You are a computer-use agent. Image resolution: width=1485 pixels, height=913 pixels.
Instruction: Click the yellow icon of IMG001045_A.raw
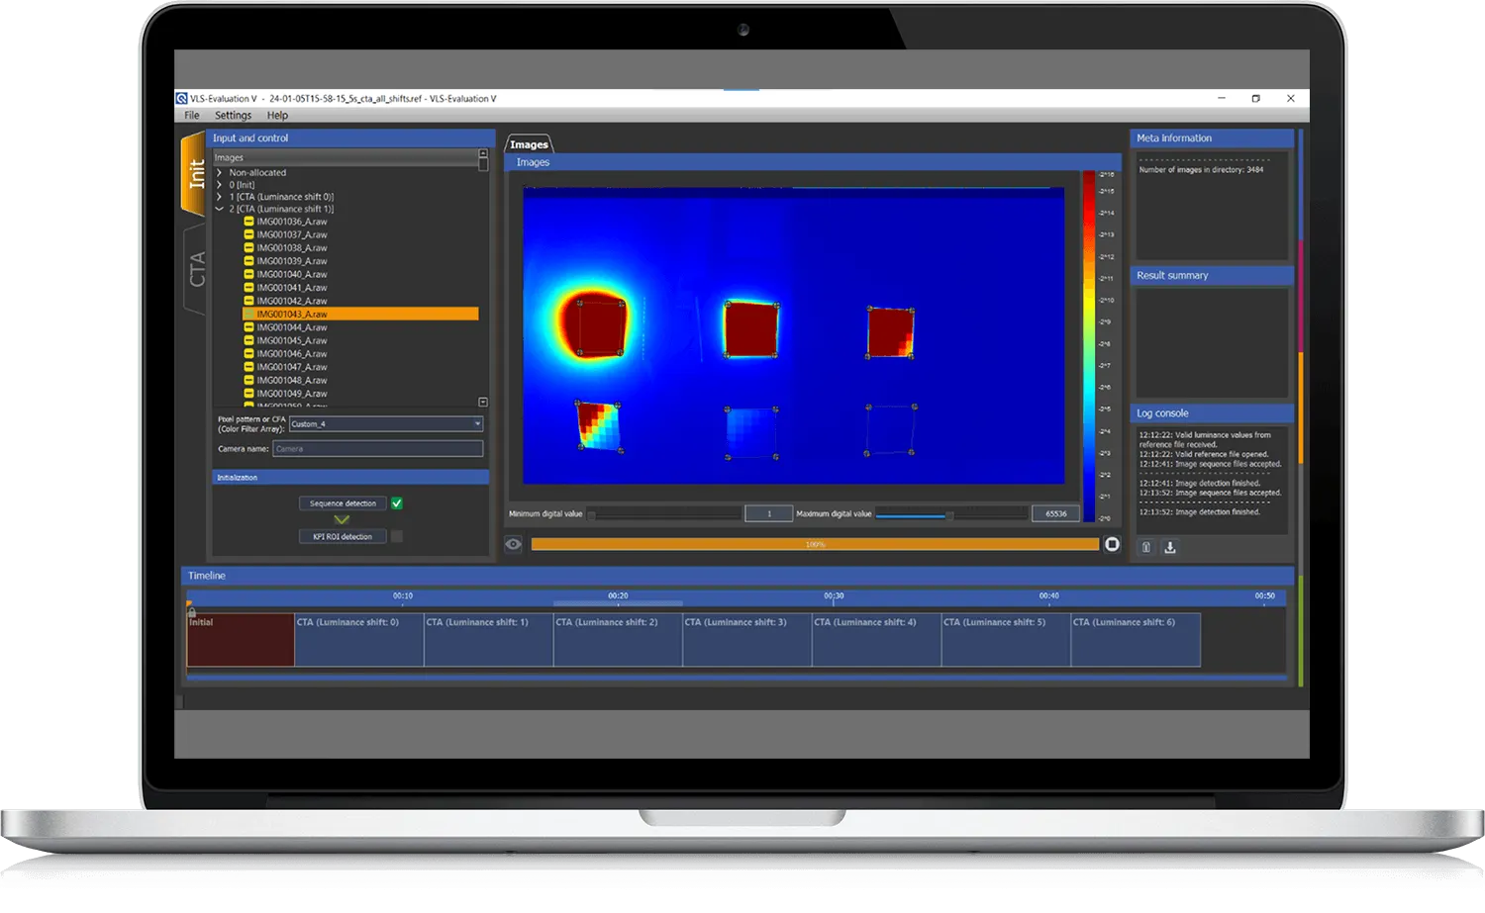[x=248, y=340]
